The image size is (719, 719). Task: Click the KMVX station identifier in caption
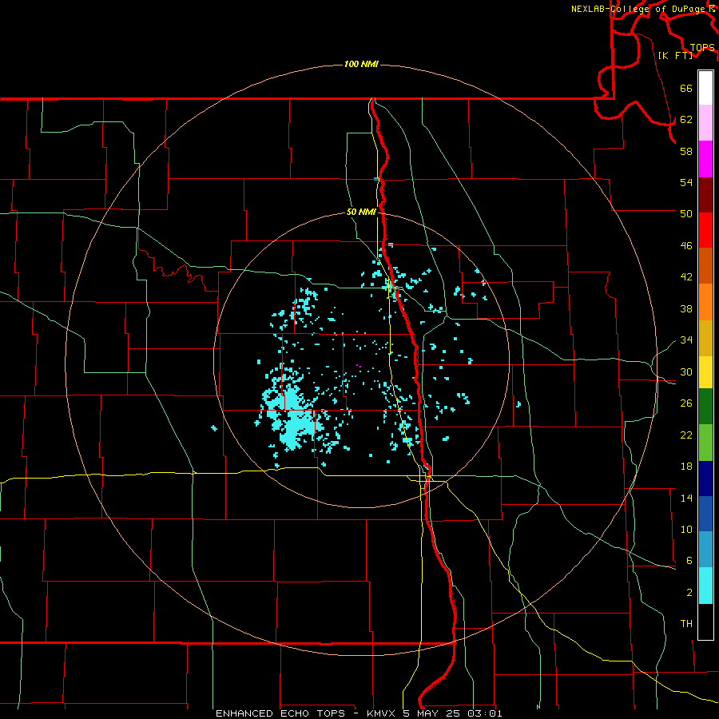(x=380, y=713)
